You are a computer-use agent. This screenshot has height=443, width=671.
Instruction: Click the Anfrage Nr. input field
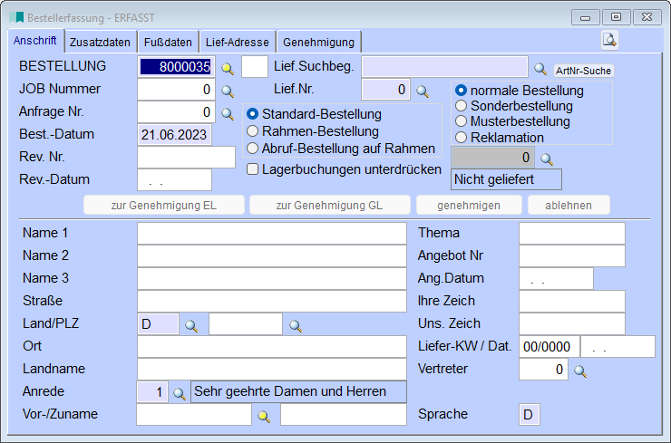tap(176, 112)
